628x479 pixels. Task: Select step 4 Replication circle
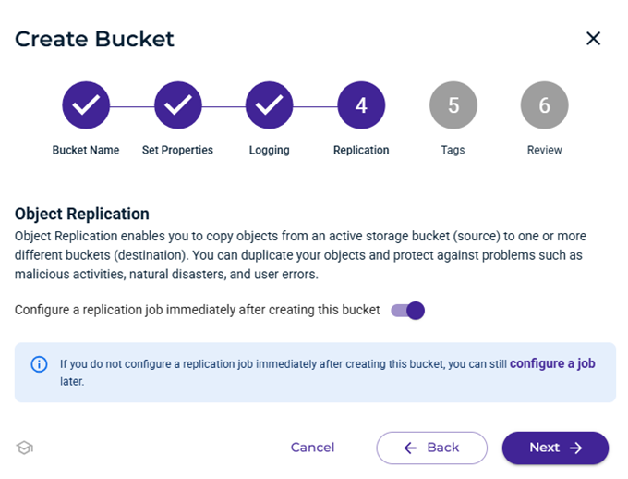361,105
